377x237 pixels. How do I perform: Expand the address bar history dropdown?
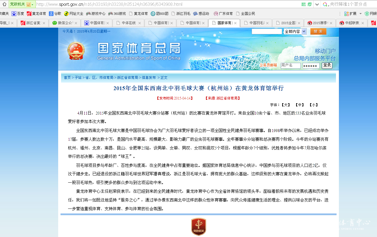tap(317, 4)
